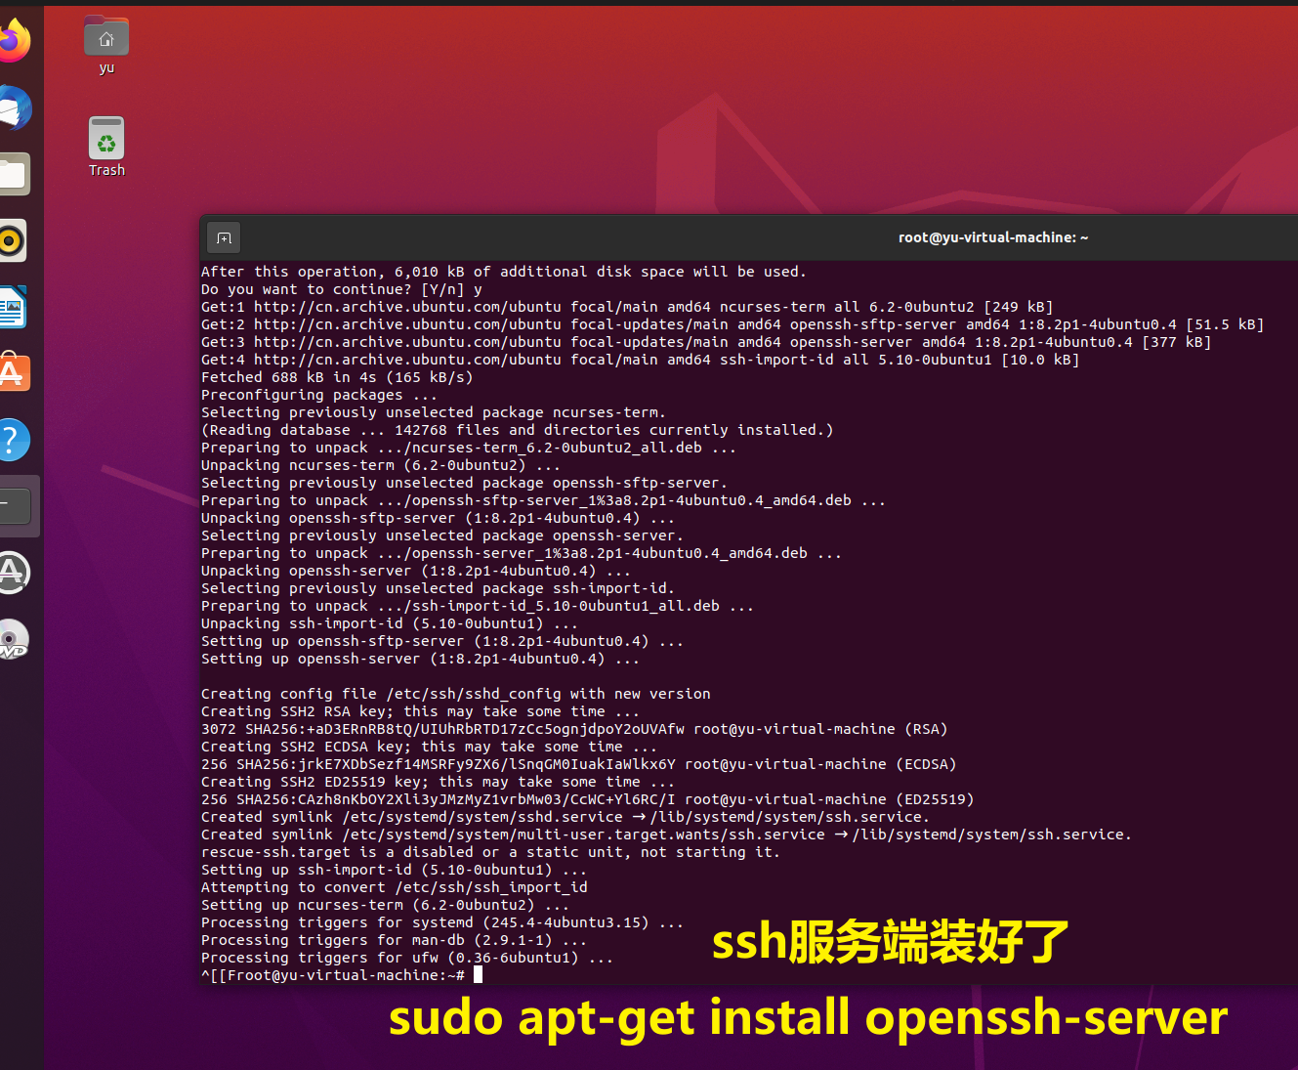
Task: Launch Software Updater from the dock
Action: point(13,573)
